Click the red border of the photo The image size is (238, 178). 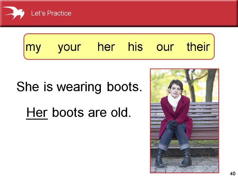pos(150,119)
